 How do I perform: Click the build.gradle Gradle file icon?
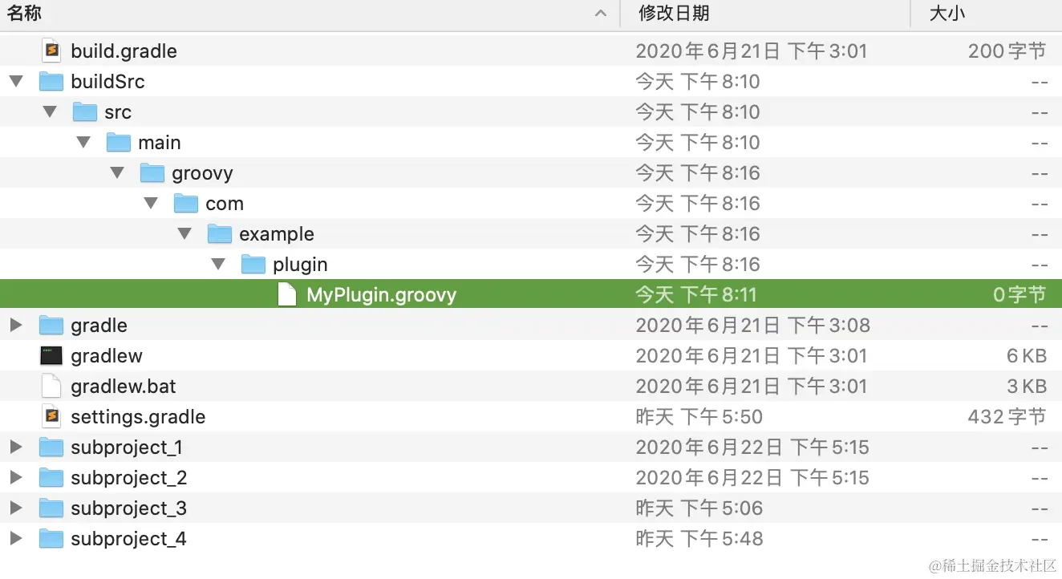(x=51, y=51)
